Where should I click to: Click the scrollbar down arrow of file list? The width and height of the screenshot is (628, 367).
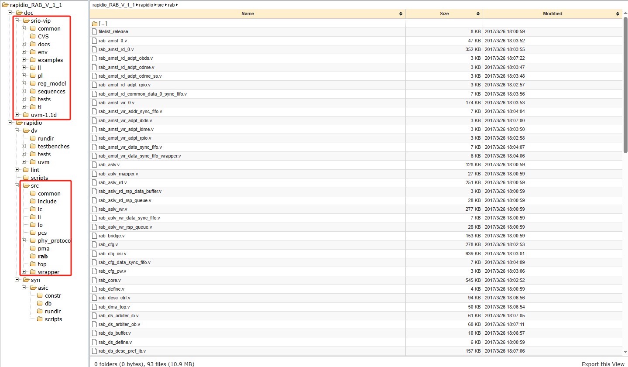coord(625,352)
